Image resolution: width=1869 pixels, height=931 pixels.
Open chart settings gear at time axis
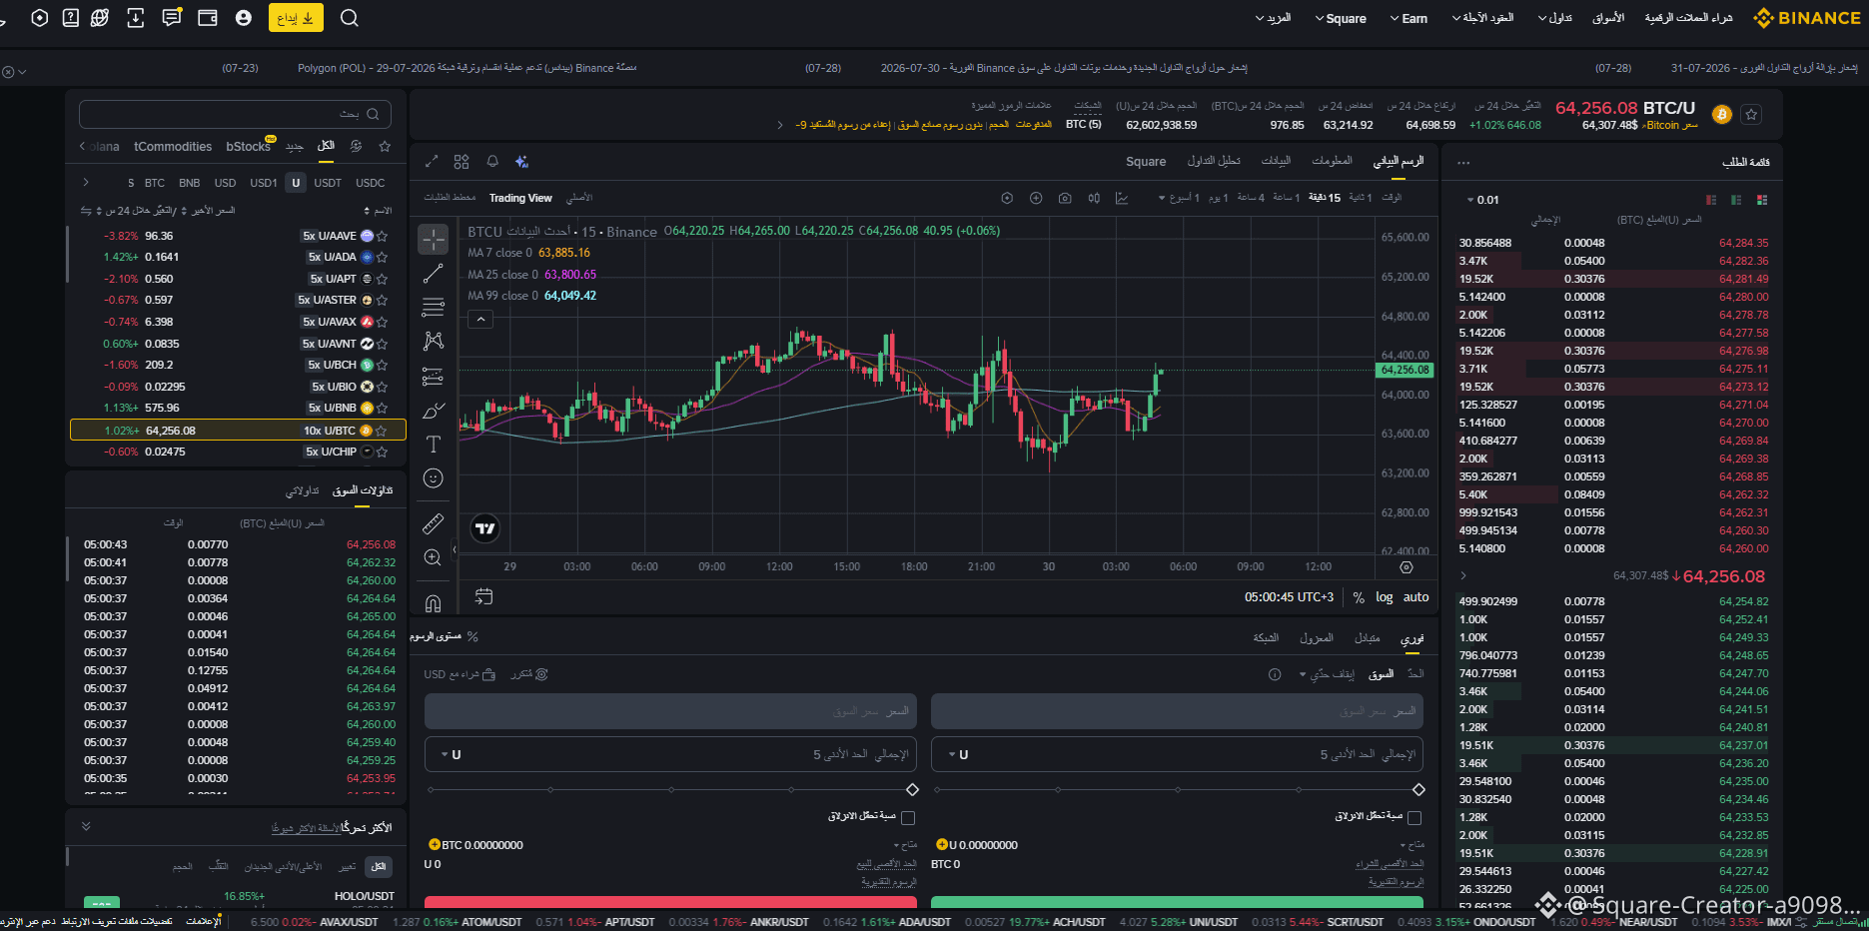click(x=1406, y=567)
